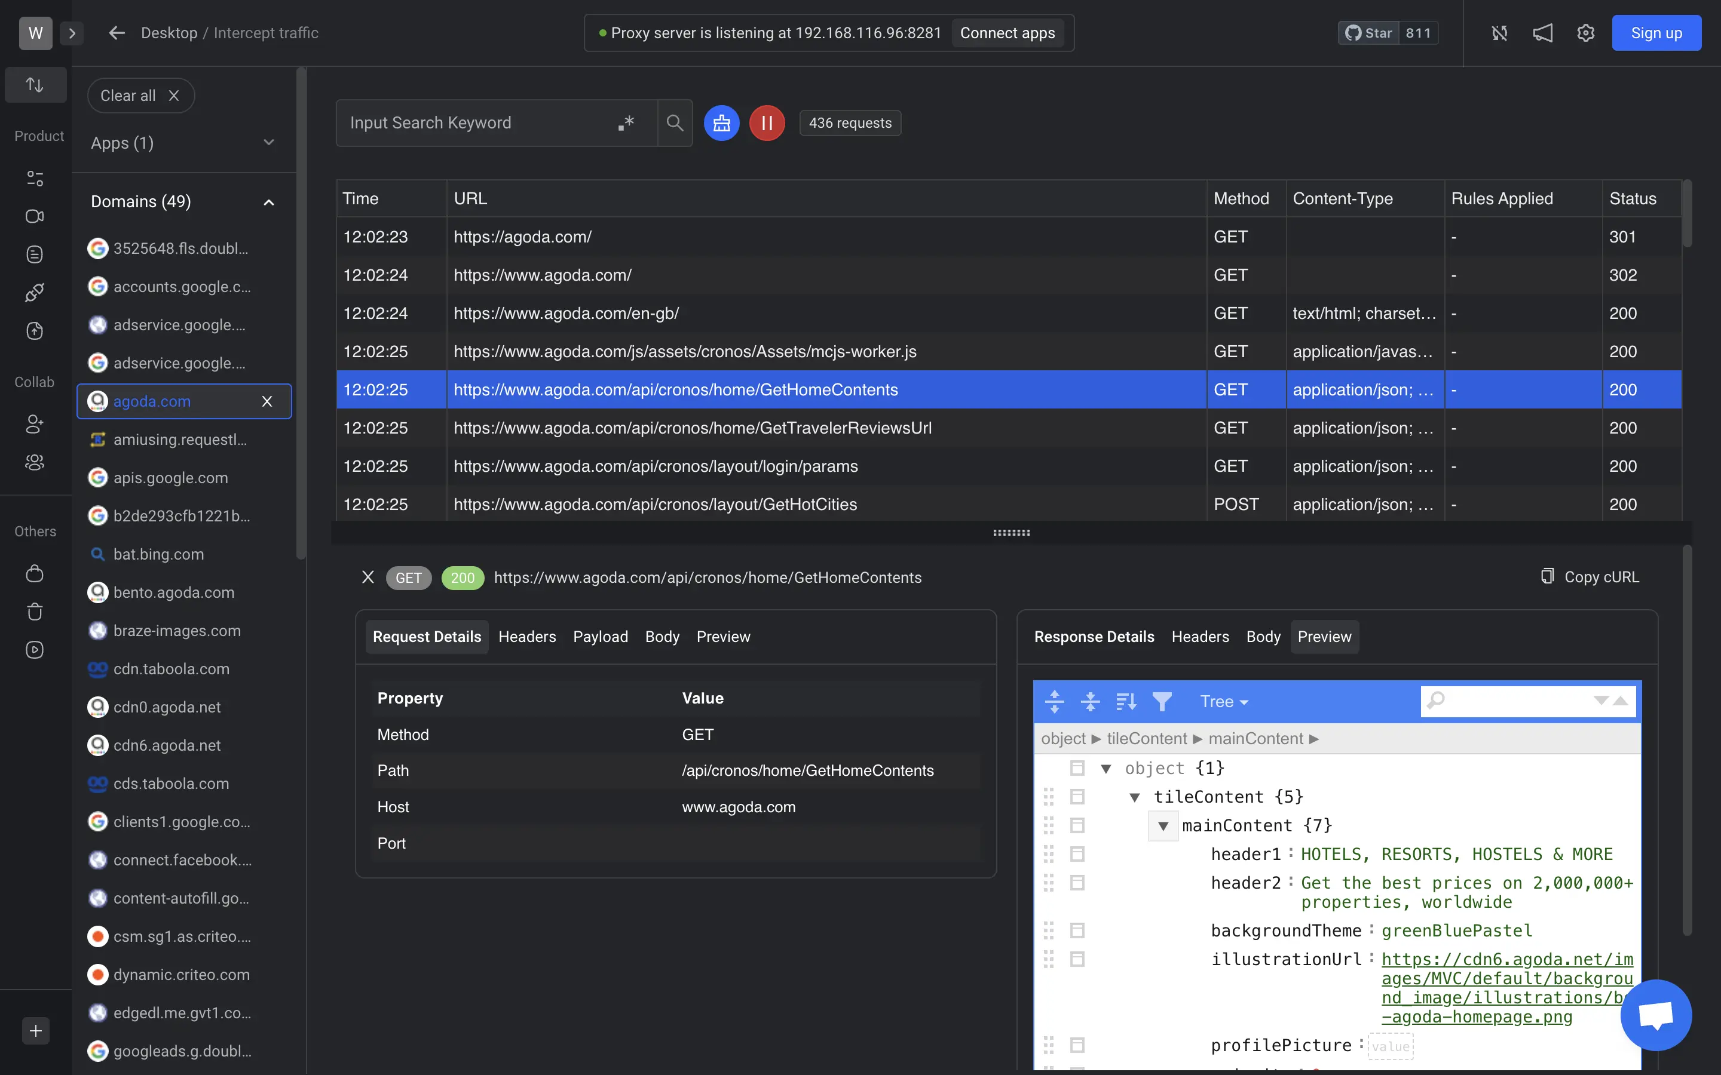Collapse the mainContent node
The image size is (1721, 1075).
coord(1163,826)
